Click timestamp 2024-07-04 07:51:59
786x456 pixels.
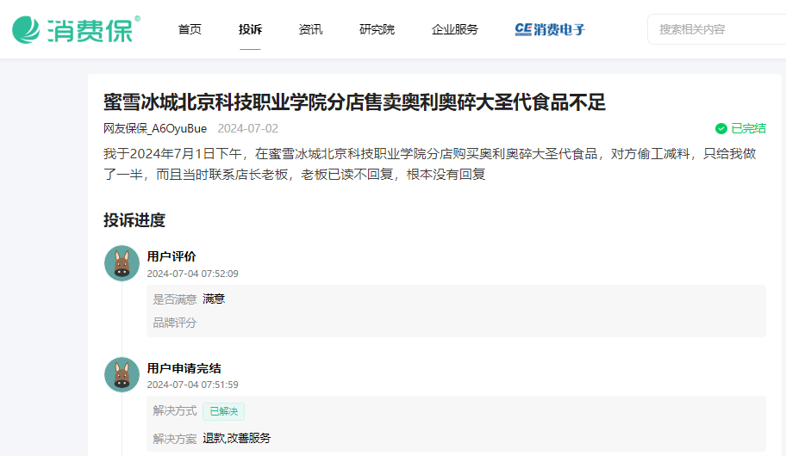[x=192, y=385]
